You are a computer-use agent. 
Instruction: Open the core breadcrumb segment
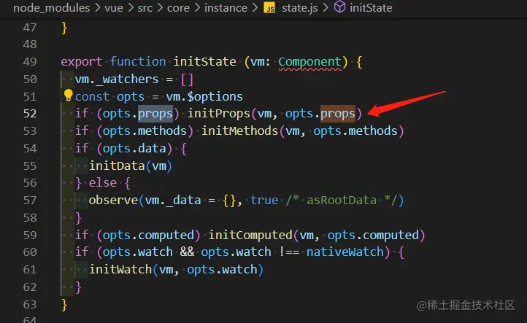[178, 8]
